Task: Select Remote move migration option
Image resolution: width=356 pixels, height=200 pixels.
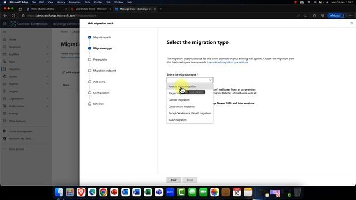Action: pyautogui.click(x=190, y=87)
